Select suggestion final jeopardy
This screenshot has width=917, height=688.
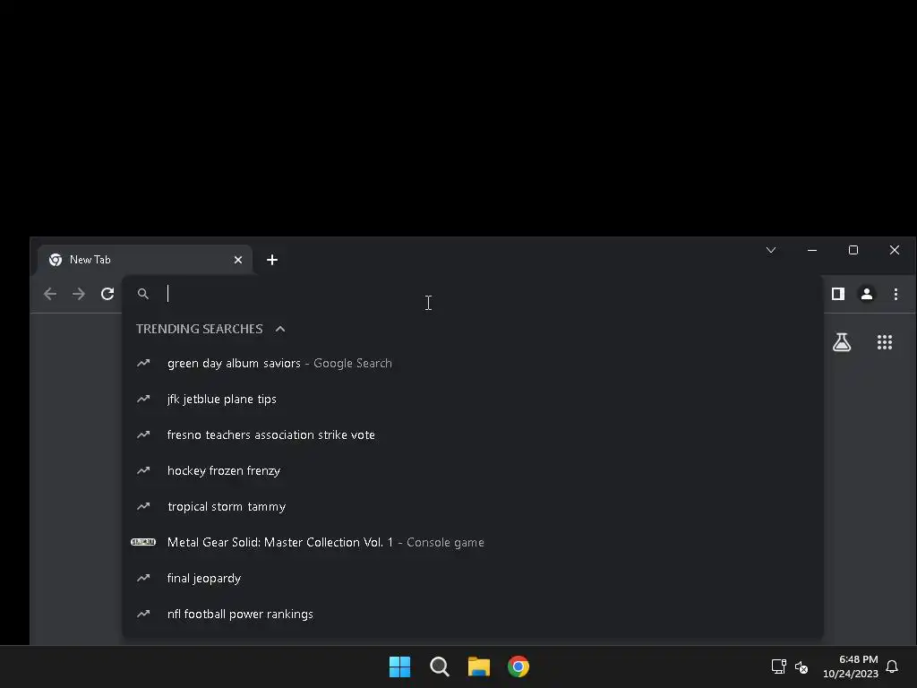[473, 578]
